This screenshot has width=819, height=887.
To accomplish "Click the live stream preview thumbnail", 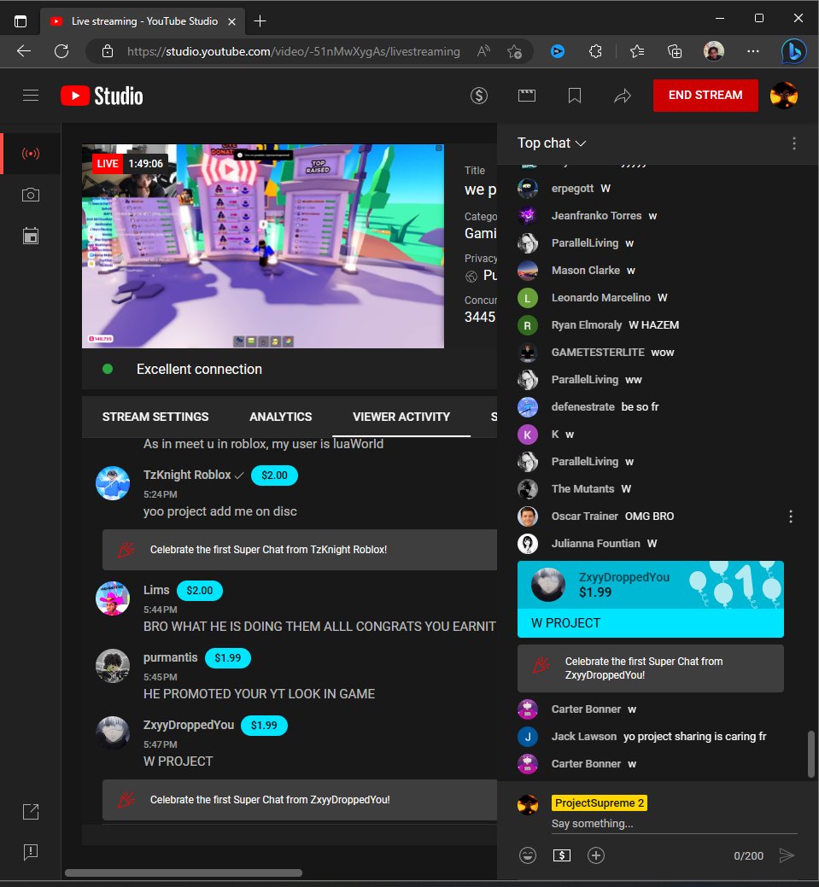I will [x=263, y=246].
